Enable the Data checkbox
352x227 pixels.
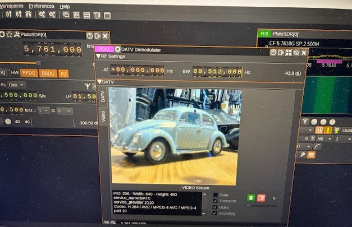point(216,195)
